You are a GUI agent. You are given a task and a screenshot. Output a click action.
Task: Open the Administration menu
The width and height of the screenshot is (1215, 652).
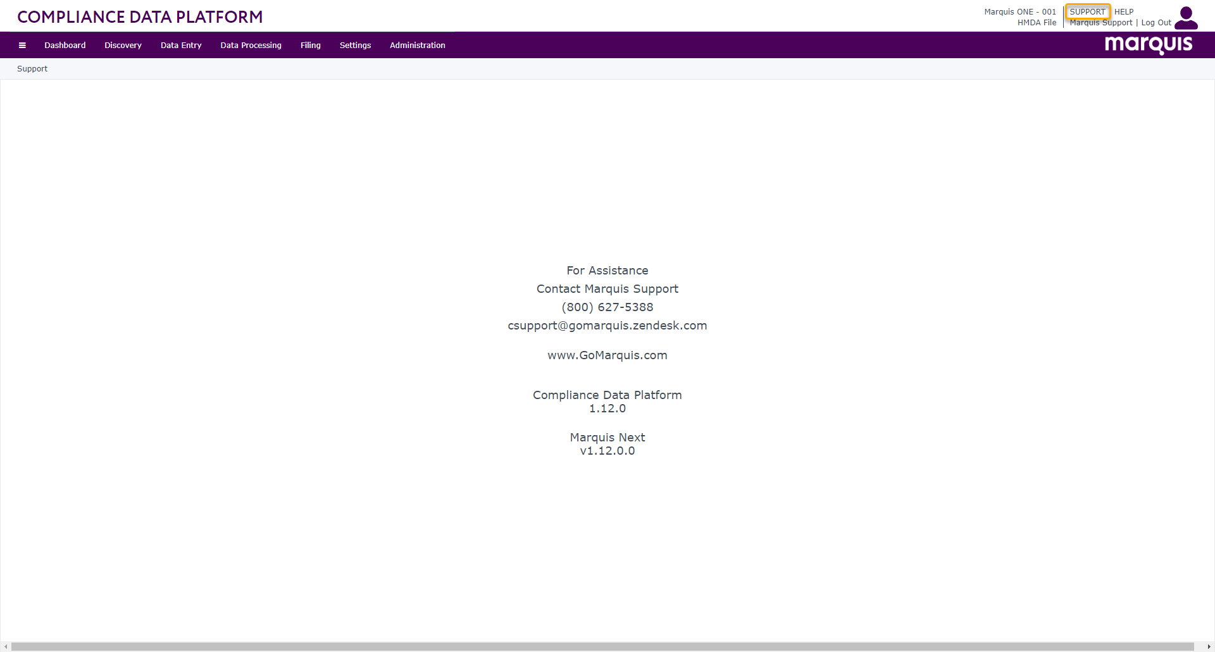coord(418,46)
